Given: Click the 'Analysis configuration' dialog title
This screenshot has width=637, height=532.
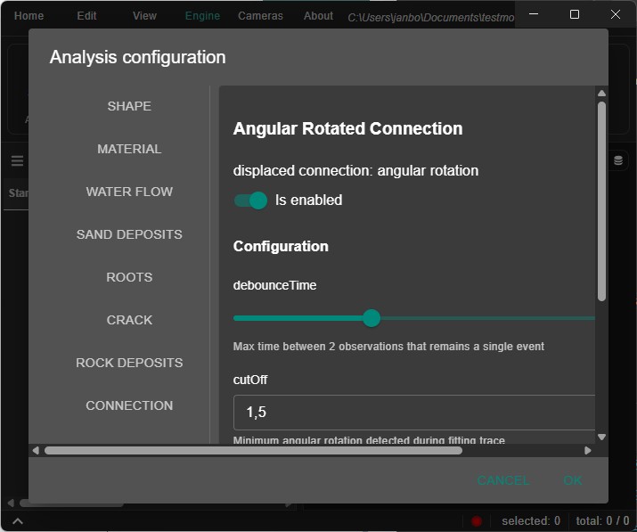Looking at the screenshot, I should [x=137, y=57].
